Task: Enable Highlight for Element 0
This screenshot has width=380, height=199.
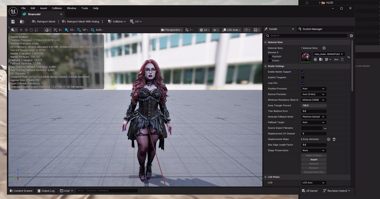Action: click(x=270, y=56)
